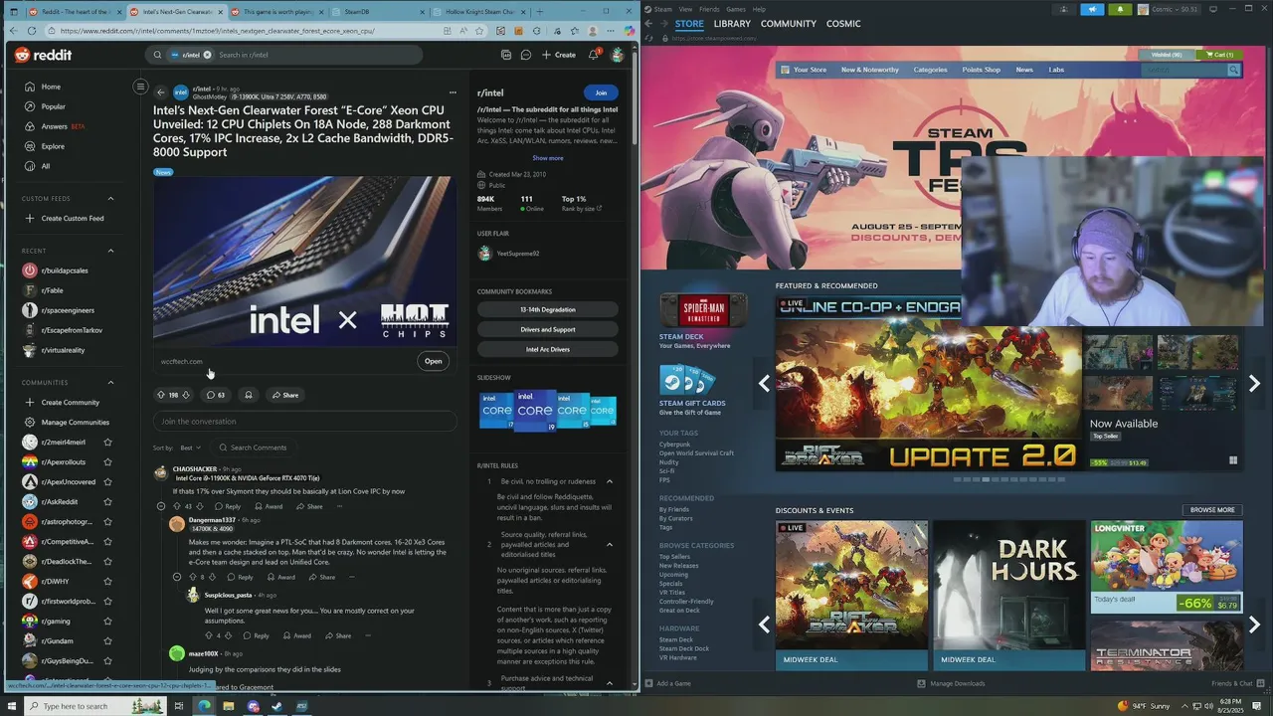Open Steam's Games menu
Image resolution: width=1273 pixels, height=716 pixels.
click(x=736, y=9)
